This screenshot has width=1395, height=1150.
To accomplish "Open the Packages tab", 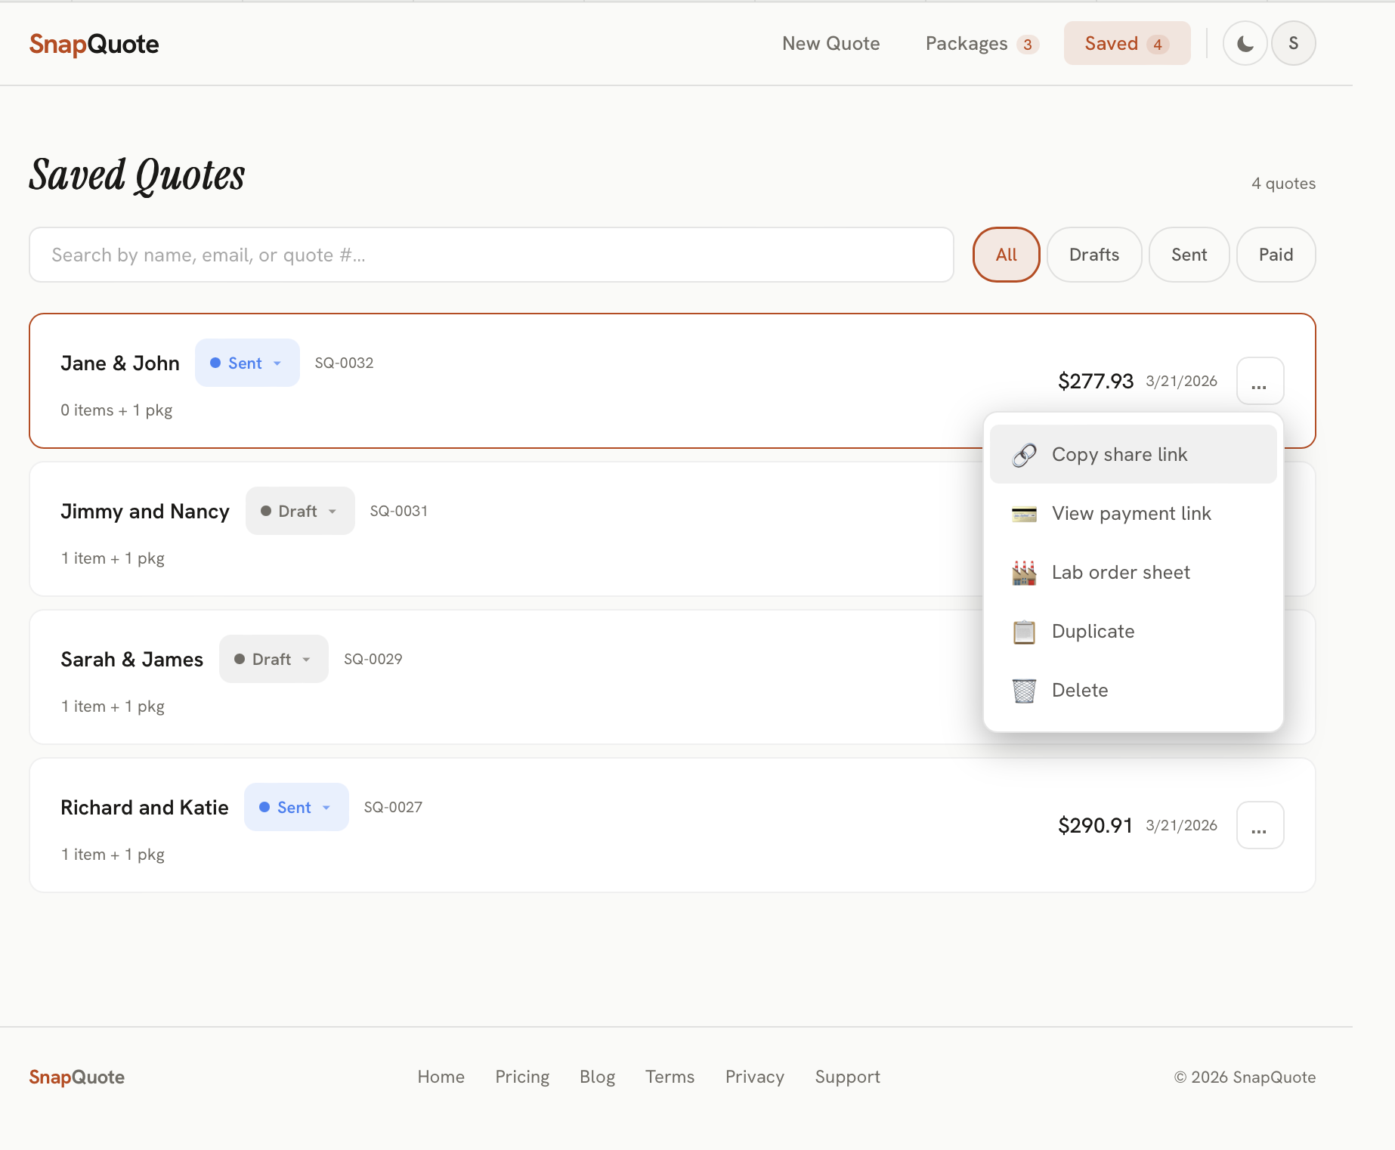I will pos(982,43).
